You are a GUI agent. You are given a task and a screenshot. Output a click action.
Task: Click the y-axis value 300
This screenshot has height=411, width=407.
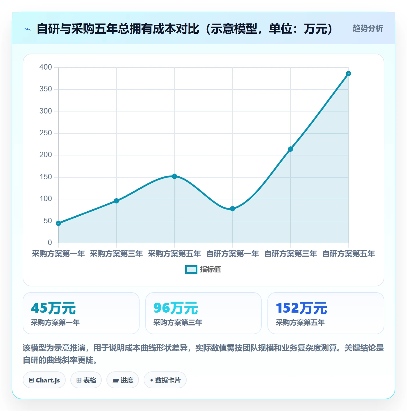coord(46,111)
